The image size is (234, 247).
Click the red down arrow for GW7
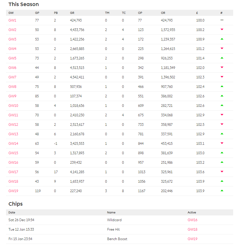[x=222, y=77]
